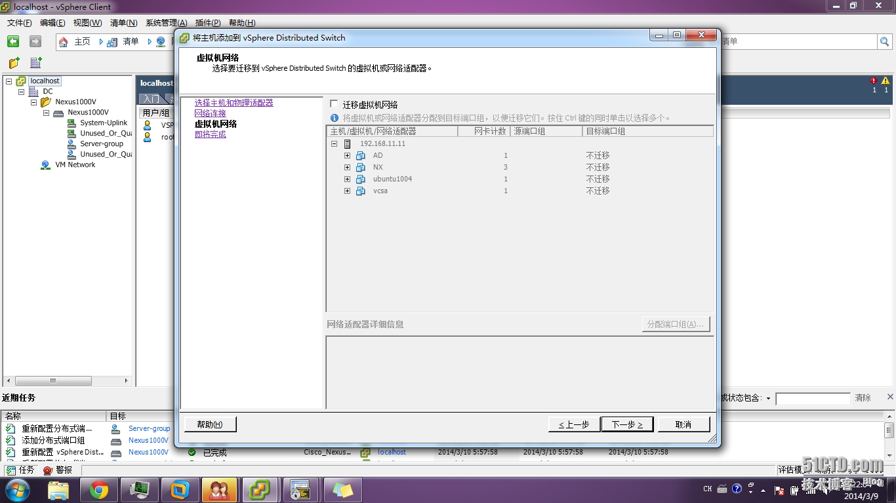
Task: Click the red alert icon in header
Action: pos(874,81)
